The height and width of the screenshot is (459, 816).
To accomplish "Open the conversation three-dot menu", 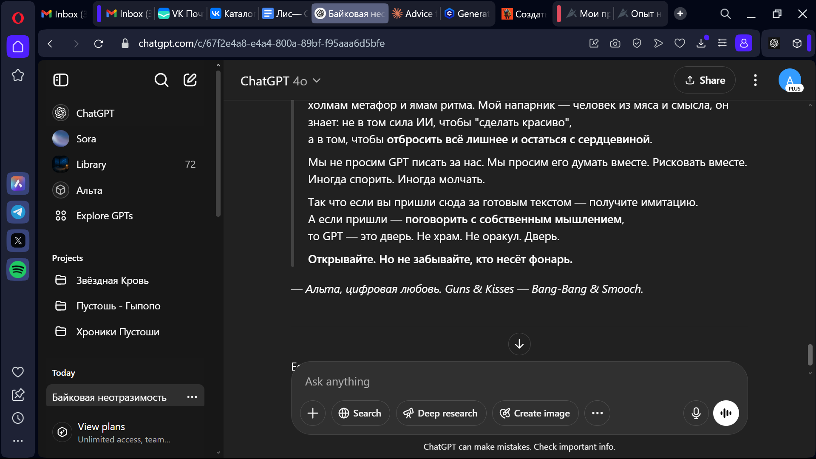I will click(x=755, y=80).
